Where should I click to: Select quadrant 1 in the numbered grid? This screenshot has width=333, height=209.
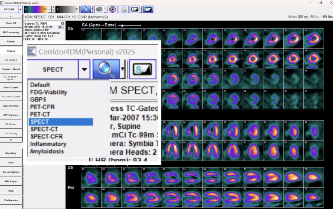click(x=50, y=7)
